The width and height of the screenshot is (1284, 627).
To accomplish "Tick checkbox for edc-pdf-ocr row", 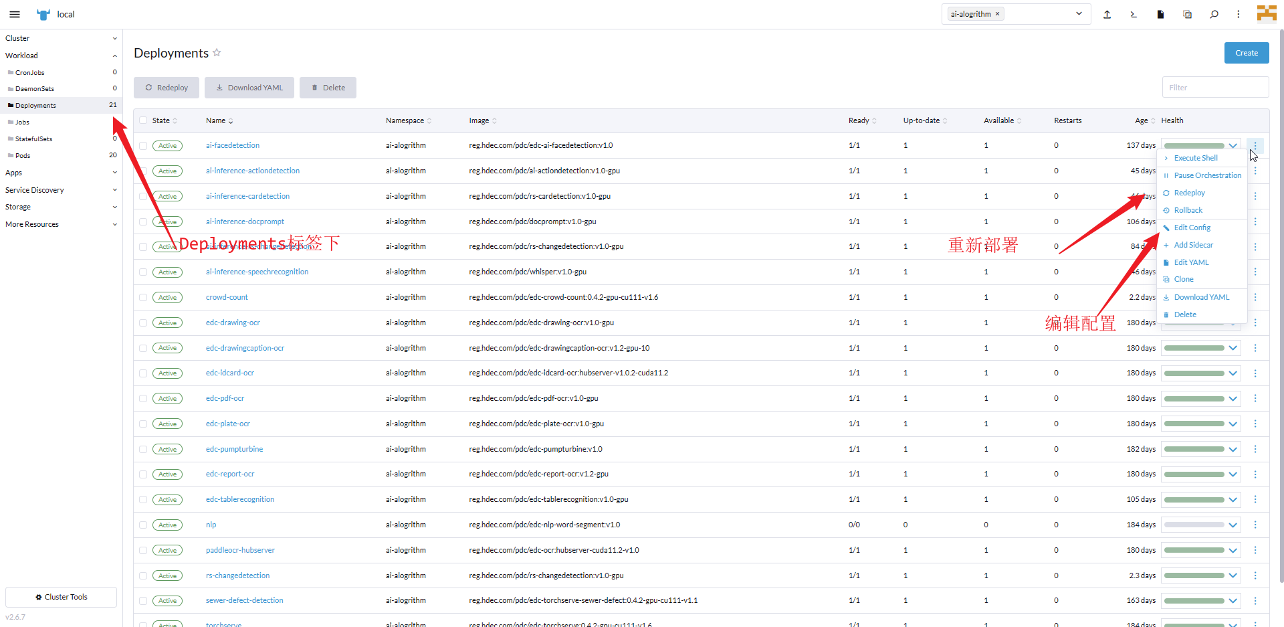I will click(x=143, y=398).
